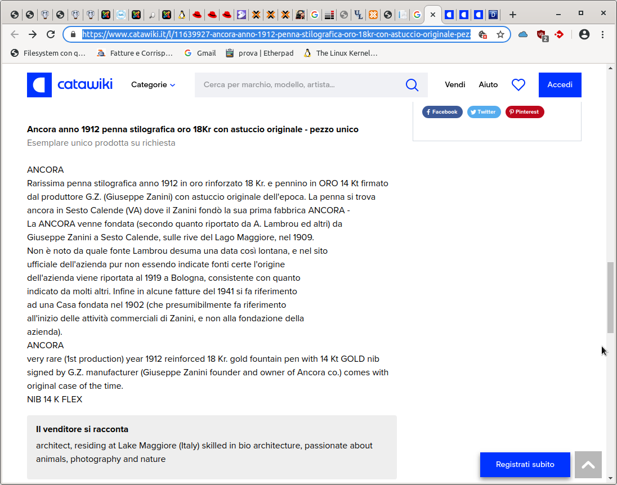Share on Pinterest
The height and width of the screenshot is (485, 617).
pos(524,112)
